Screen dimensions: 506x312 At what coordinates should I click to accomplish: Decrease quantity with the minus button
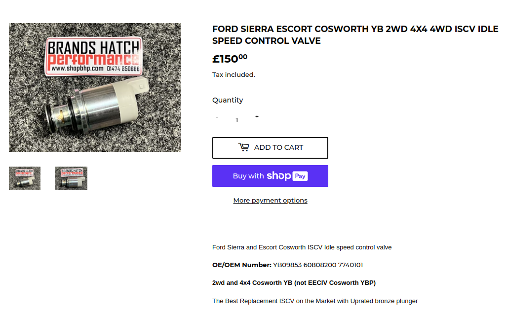point(217,117)
